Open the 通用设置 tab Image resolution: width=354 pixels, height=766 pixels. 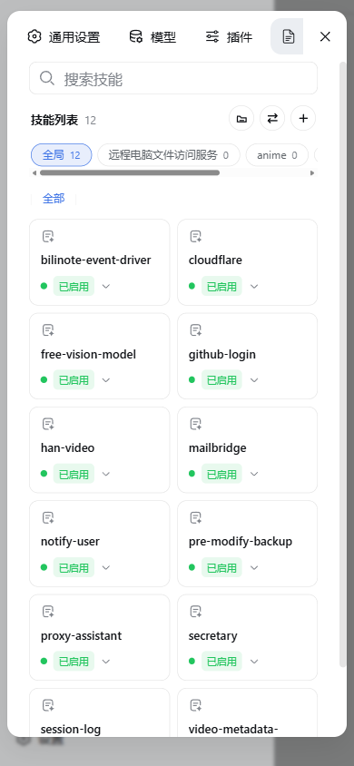coord(64,36)
